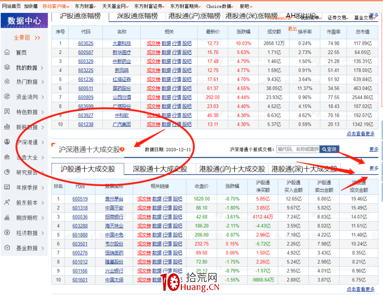Image resolution: width=383 pixels, height=296 pixels.
Task: Click 行情 link in the 恒瑞医药 row
Action: click(168, 253)
